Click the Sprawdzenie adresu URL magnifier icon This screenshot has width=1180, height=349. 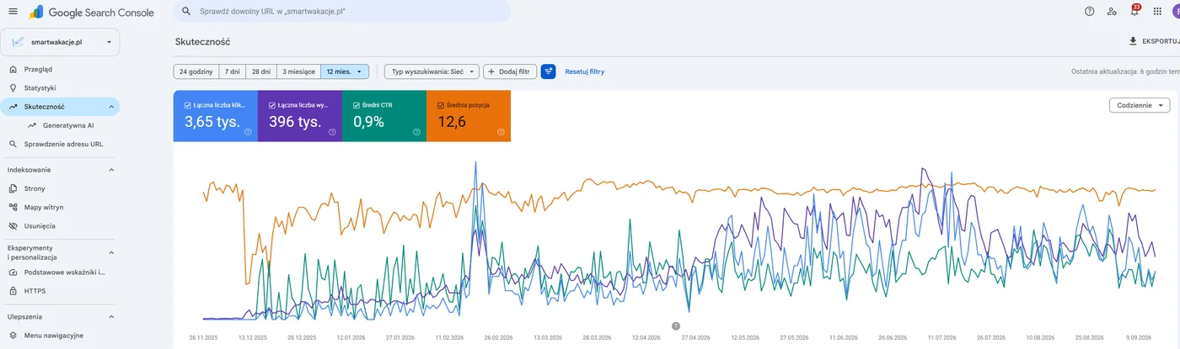[x=13, y=144]
